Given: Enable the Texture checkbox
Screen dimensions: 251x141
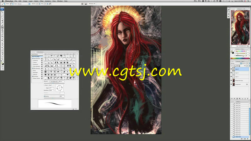Looking at the screenshot, I should pyautogui.click(x=33, y=62).
